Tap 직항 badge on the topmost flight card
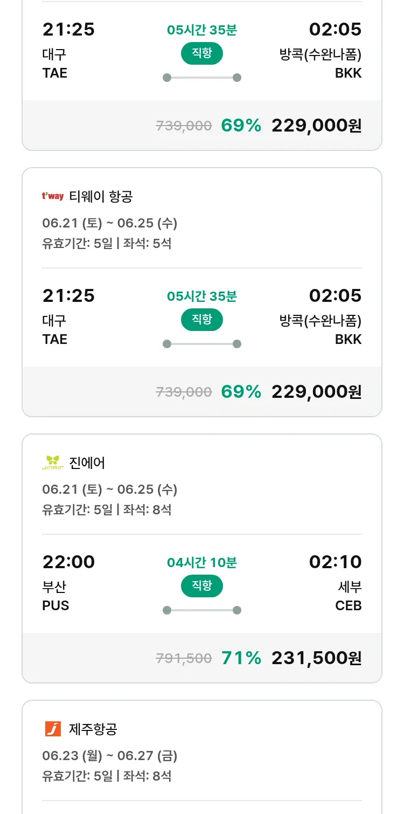The image size is (404, 814). pyautogui.click(x=202, y=53)
